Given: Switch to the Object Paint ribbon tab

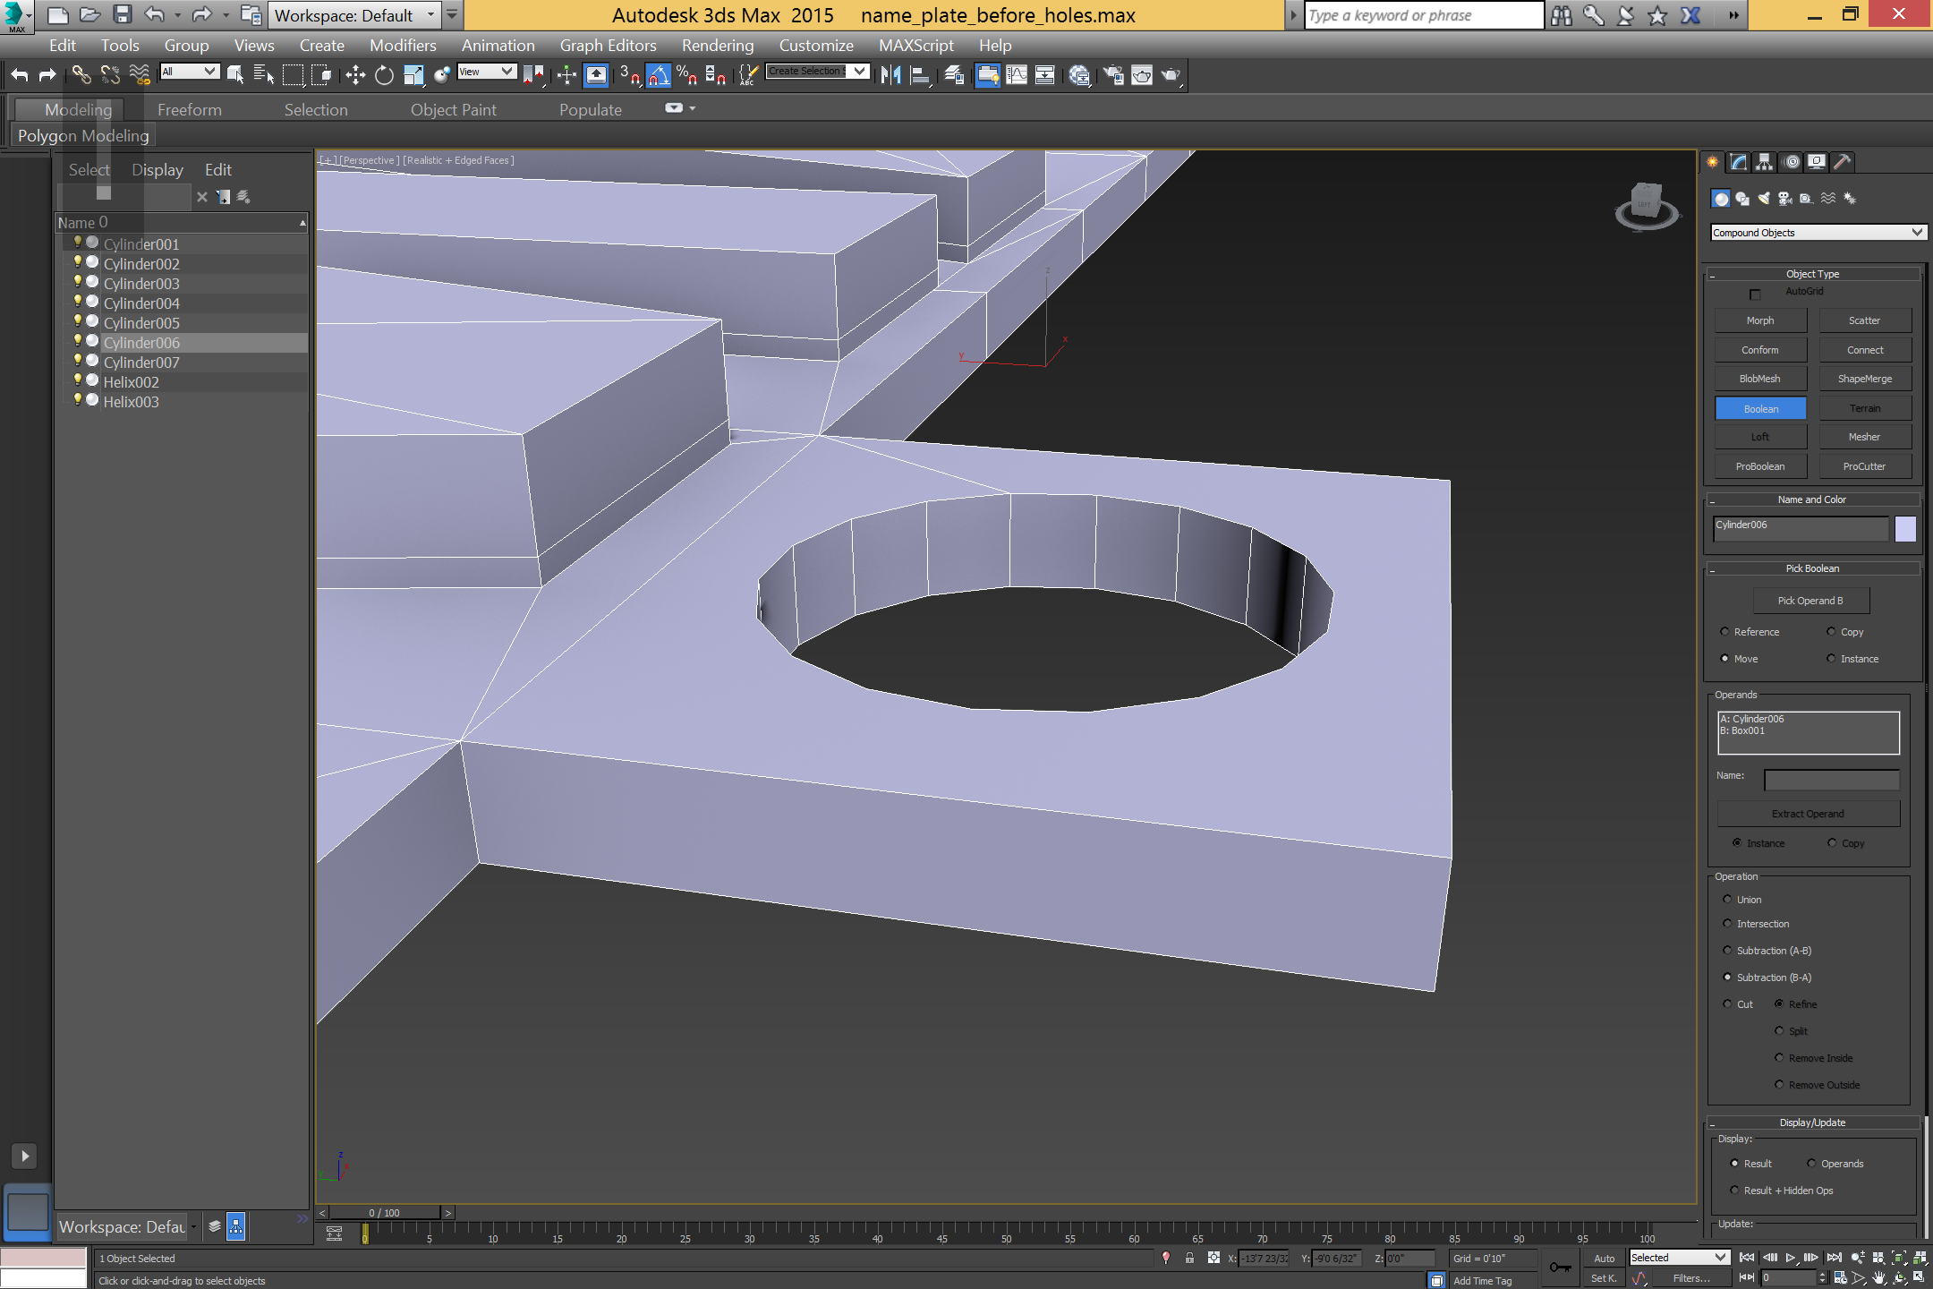Looking at the screenshot, I should [x=453, y=110].
